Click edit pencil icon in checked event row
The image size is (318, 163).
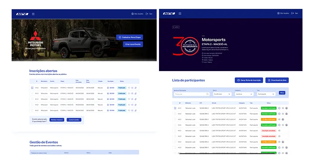pos(135,88)
